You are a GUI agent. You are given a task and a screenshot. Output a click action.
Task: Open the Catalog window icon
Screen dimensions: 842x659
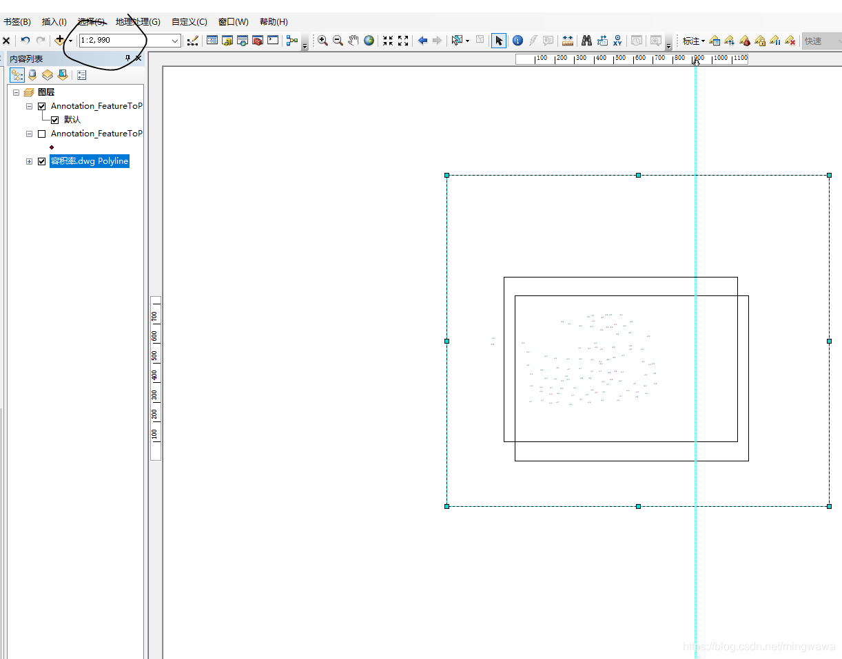pos(227,41)
